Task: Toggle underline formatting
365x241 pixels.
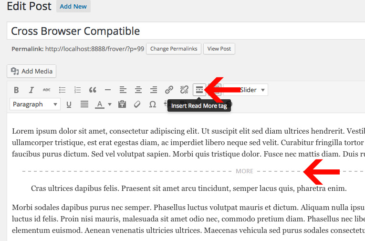Action: (69, 105)
